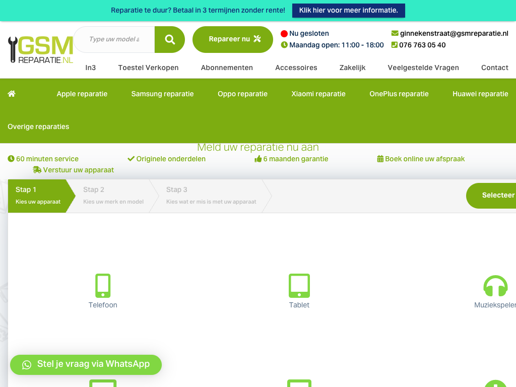Click 'Klik hier voor meer informatie' banner button
Image resolution: width=516 pixels, height=387 pixels.
click(348, 11)
